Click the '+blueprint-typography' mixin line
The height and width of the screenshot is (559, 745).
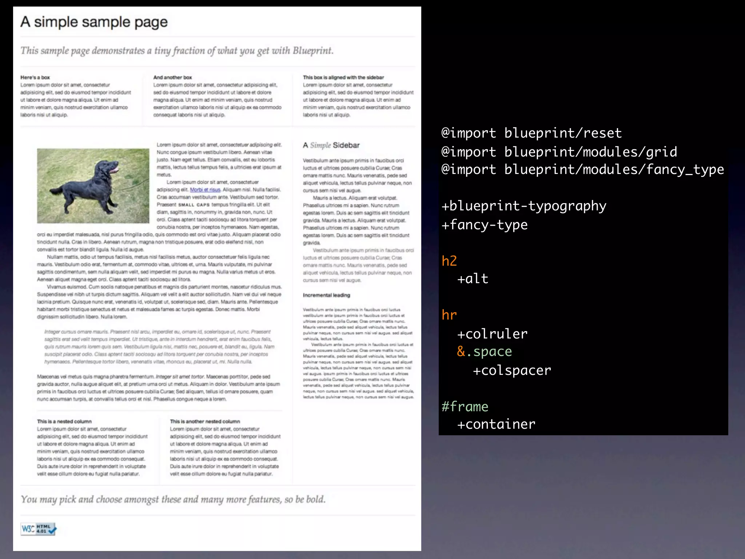pyautogui.click(x=524, y=206)
